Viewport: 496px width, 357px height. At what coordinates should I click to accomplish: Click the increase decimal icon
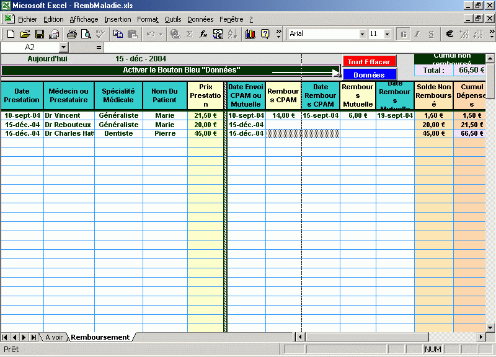point(464,34)
